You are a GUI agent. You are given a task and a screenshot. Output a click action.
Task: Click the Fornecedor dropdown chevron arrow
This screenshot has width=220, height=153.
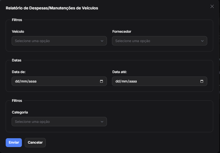[202, 41]
